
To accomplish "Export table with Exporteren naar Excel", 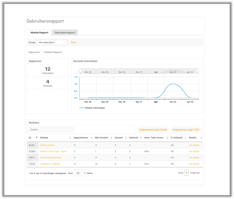I will [153, 130].
